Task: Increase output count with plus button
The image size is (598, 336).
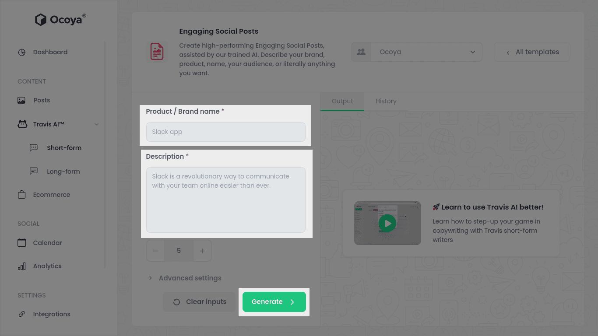Action: tap(202, 251)
